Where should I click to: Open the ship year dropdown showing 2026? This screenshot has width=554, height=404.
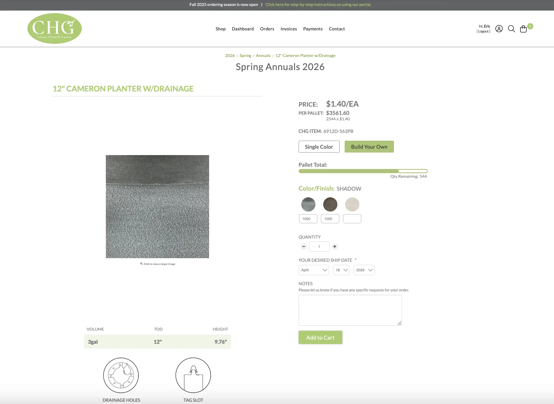[364, 270]
